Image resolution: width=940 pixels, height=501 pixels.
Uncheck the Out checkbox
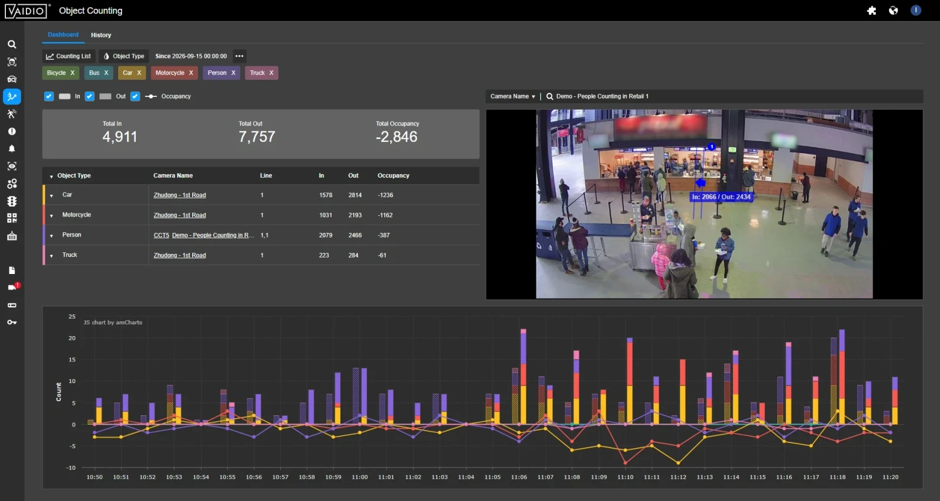(x=89, y=96)
